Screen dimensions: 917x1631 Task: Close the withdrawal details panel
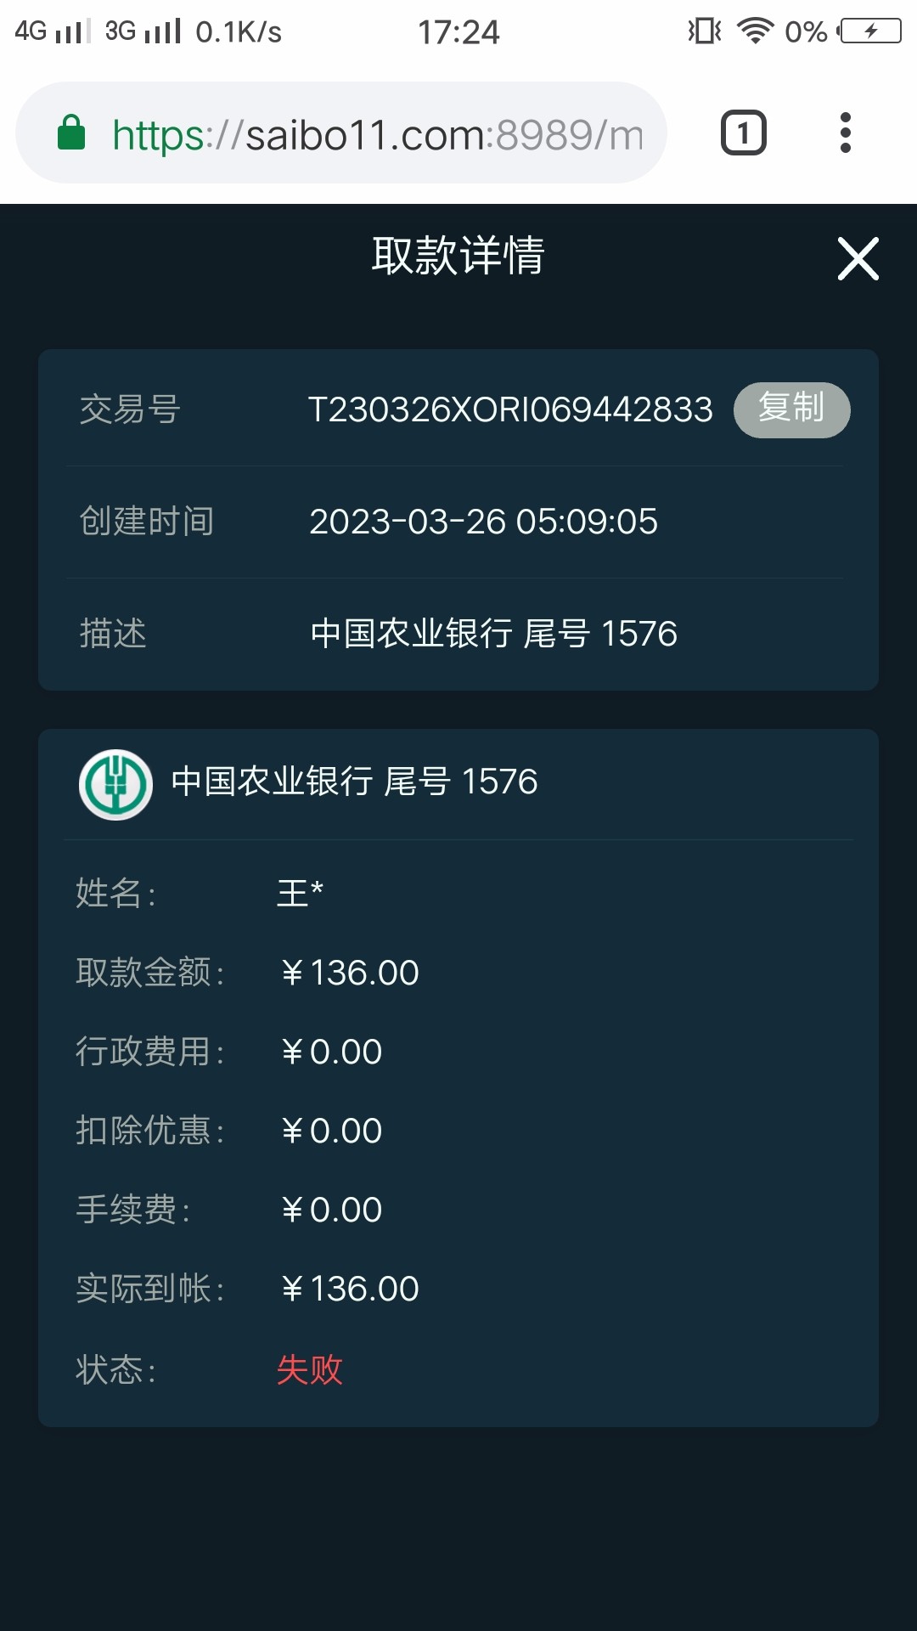click(858, 258)
